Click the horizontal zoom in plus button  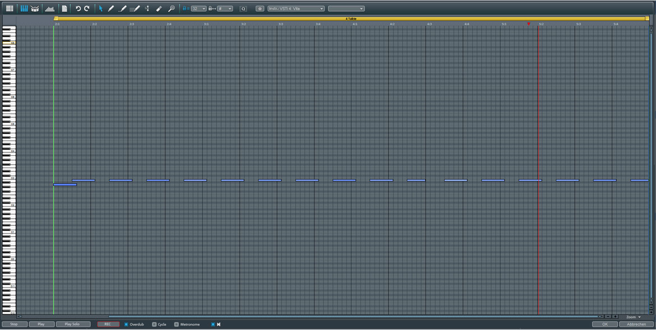coord(615,317)
